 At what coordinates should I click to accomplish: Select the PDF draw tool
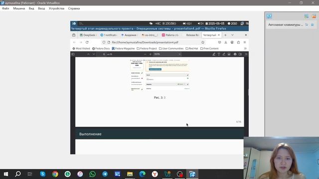224,54
